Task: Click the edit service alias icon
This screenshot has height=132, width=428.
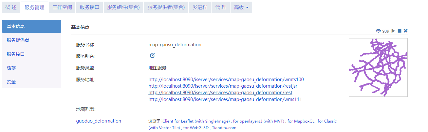Action: tap(152, 56)
